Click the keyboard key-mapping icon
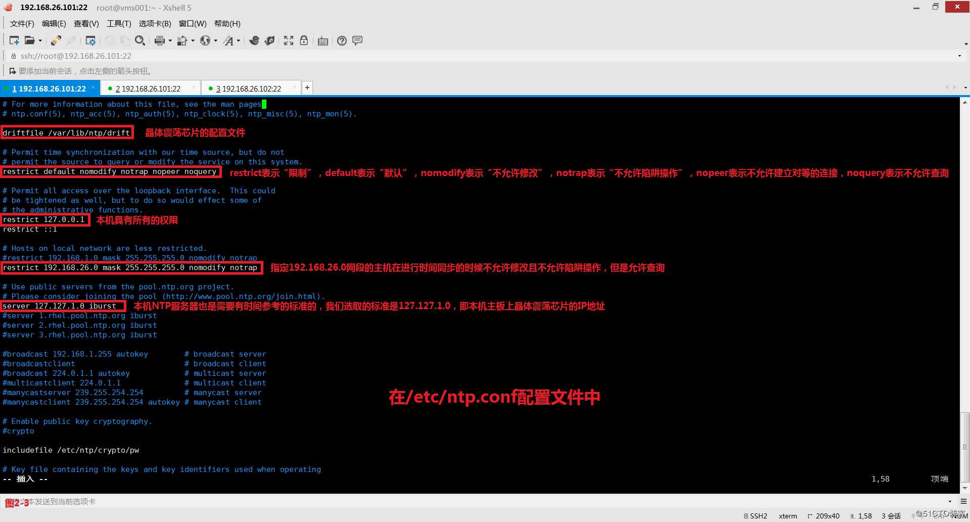Image resolution: width=970 pixels, height=522 pixels. coord(323,40)
